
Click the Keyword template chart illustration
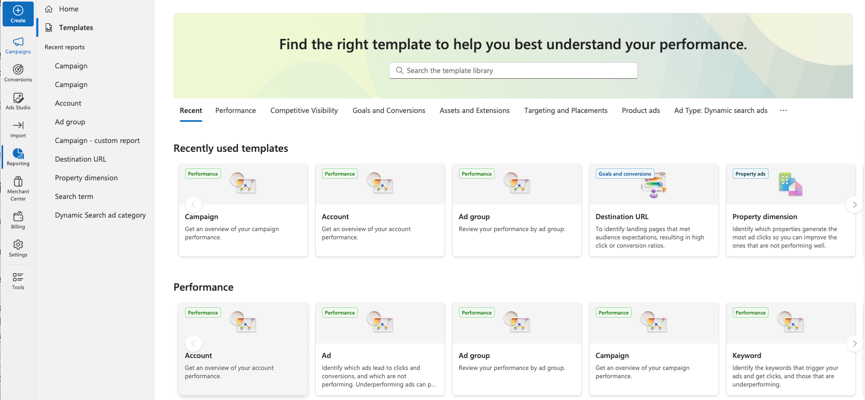click(x=790, y=322)
